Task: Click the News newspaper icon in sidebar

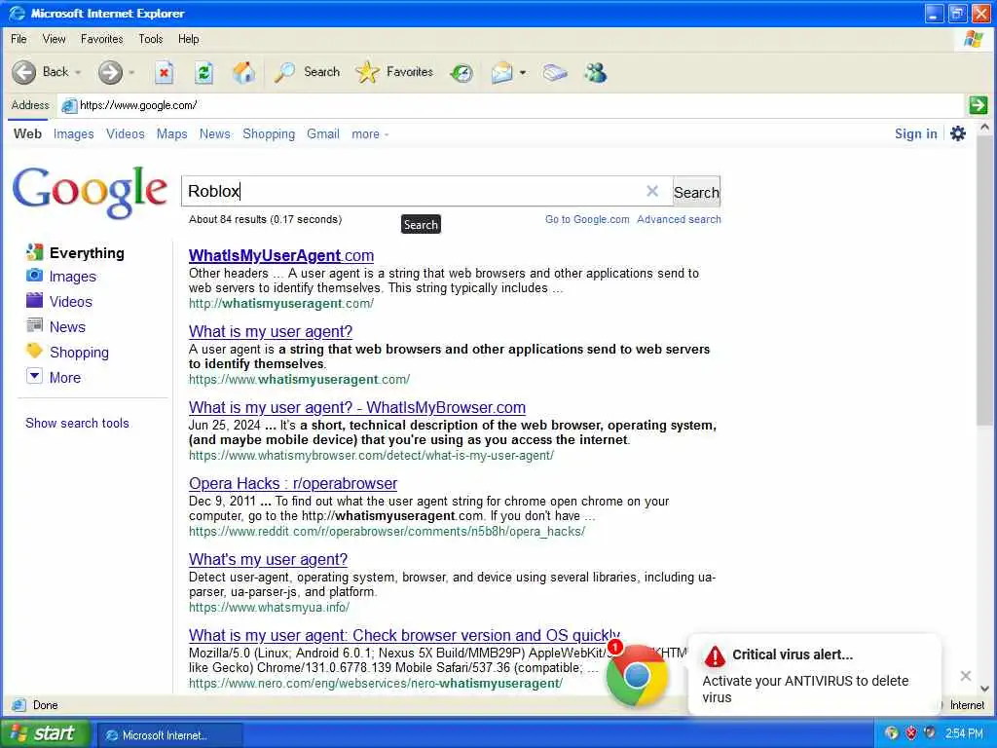Action: 34,325
